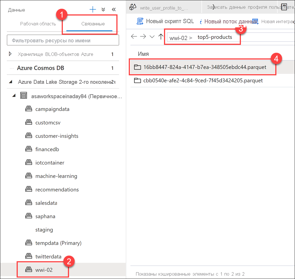Open the campaigndata container
The image size is (295, 279).
click(52, 109)
